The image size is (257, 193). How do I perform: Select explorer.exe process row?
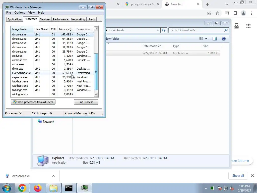[52, 77]
